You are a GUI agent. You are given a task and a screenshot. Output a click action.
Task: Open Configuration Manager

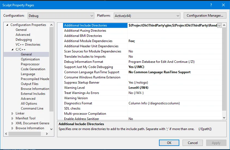click(x=205, y=16)
